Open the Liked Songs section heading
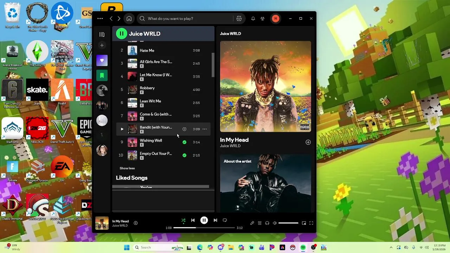The width and height of the screenshot is (450, 253). [x=132, y=178]
